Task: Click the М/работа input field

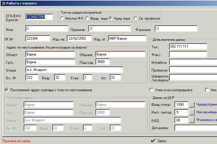Action: tap(193, 62)
